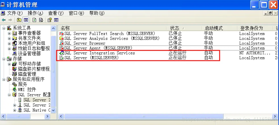Screen dimensions: 279x125
Task: Expand the 共享文件夹 node
Action: point(9,38)
